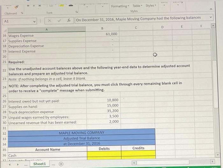The image size is (223, 168).
Task: Select the Supplies Expense cell
Action: (x=47, y=41)
